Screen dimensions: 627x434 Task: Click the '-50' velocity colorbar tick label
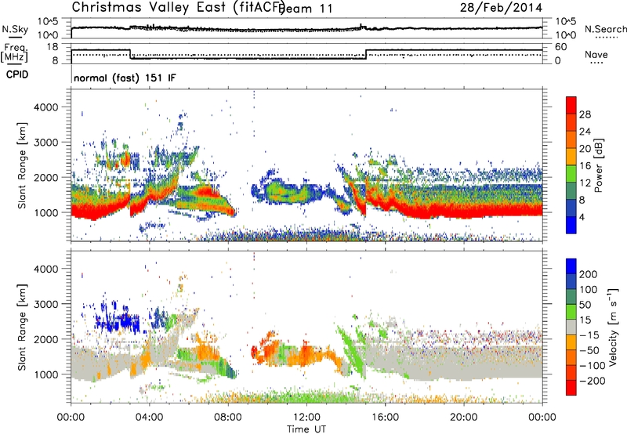click(x=589, y=350)
